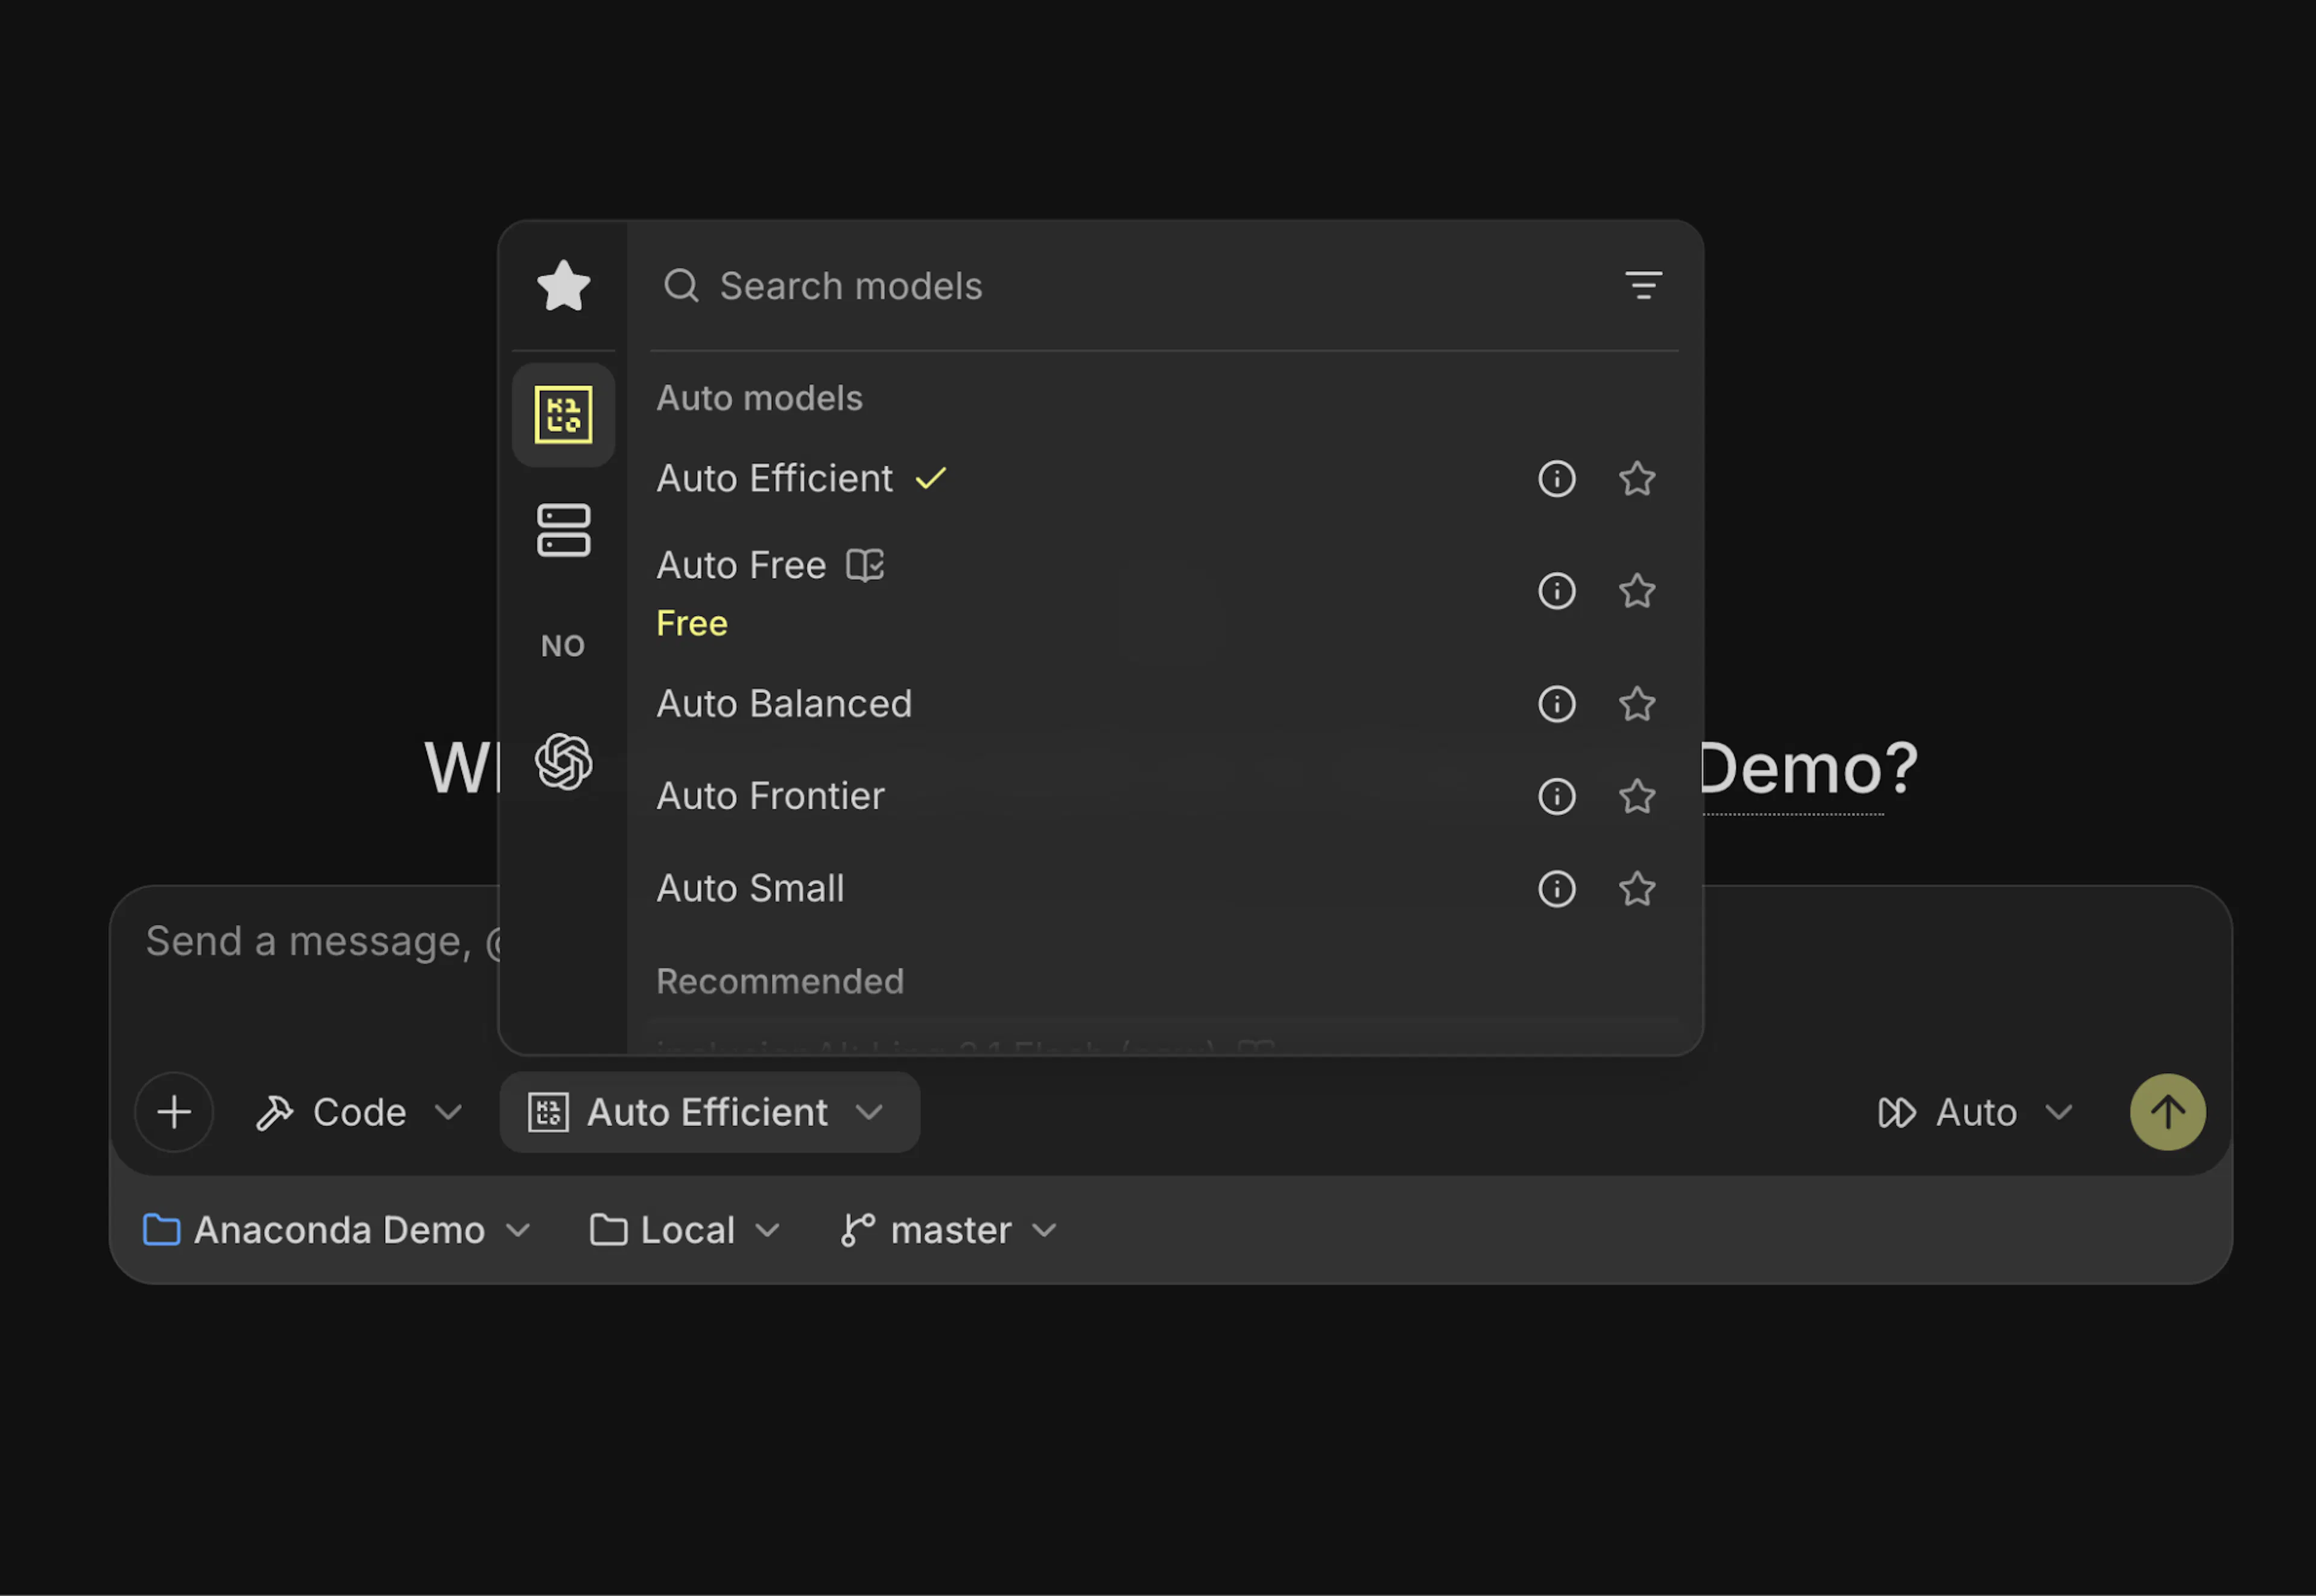The image size is (2316, 1596).
Task: Choose the Auto Balanced model
Action: tap(1164, 704)
